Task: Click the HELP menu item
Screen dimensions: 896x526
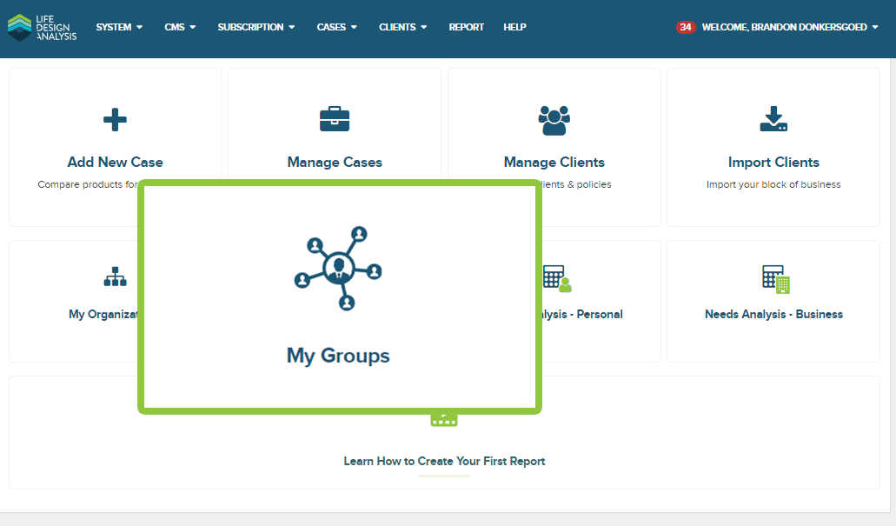Action: pos(514,27)
